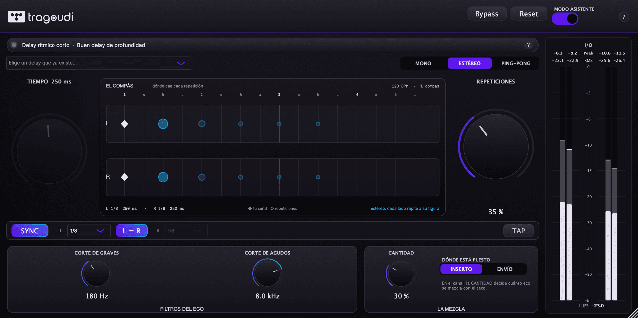Screen dimensions: 638x318
Task: Click the 35 % repetitions value
Action: click(x=496, y=212)
